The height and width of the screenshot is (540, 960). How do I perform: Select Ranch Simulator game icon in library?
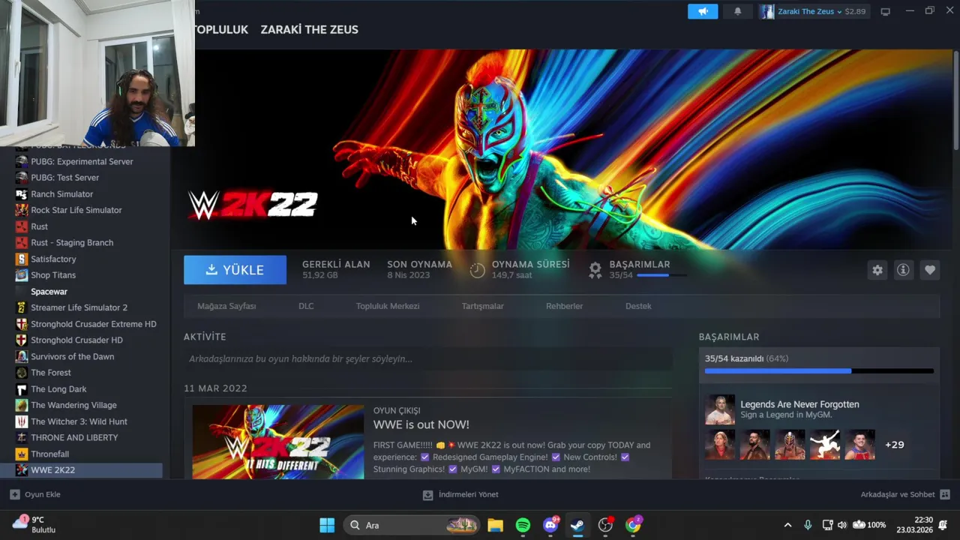[21, 194]
